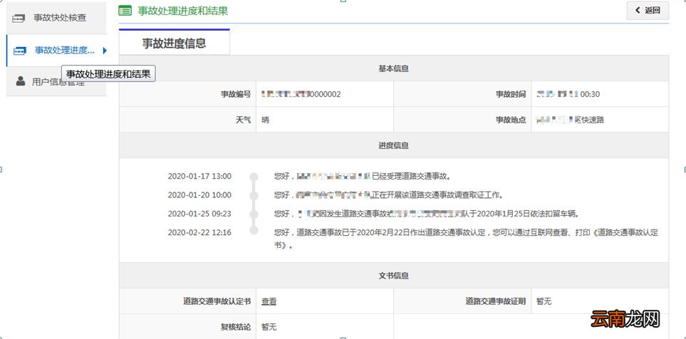686x339 pixels.
Task: Click accident time value ending 00:30
Action: 568,94
